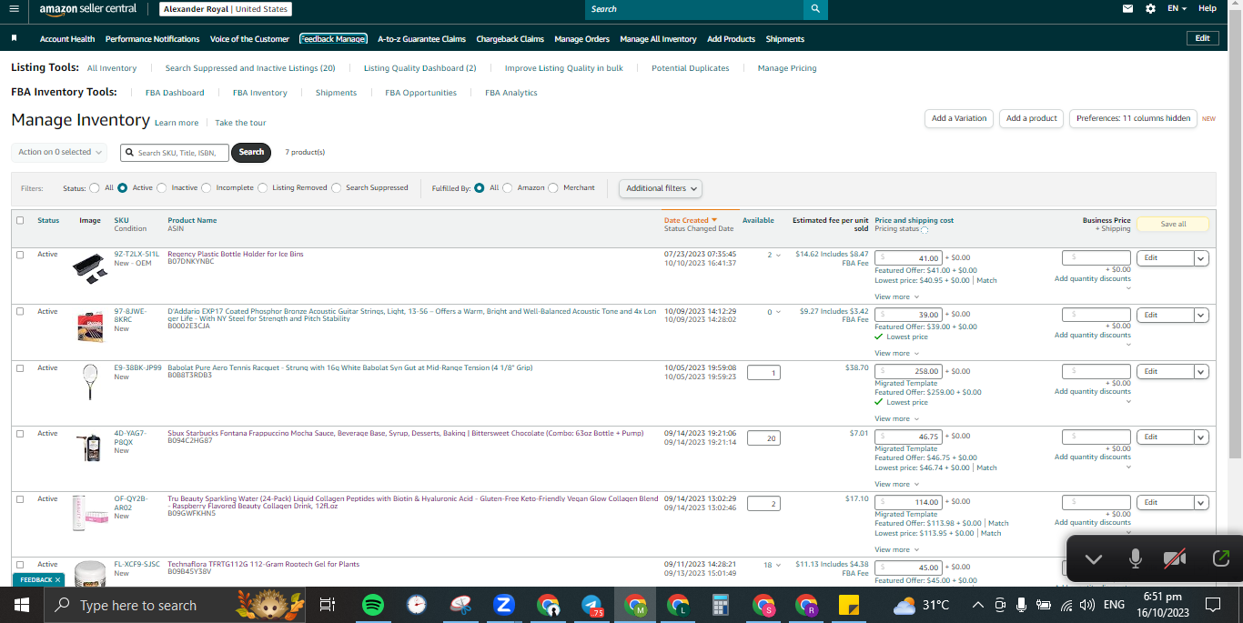Close the FEEDBACK tab with its X
Viewport: 1243px width, 623px height.
(x=57, y=579)
